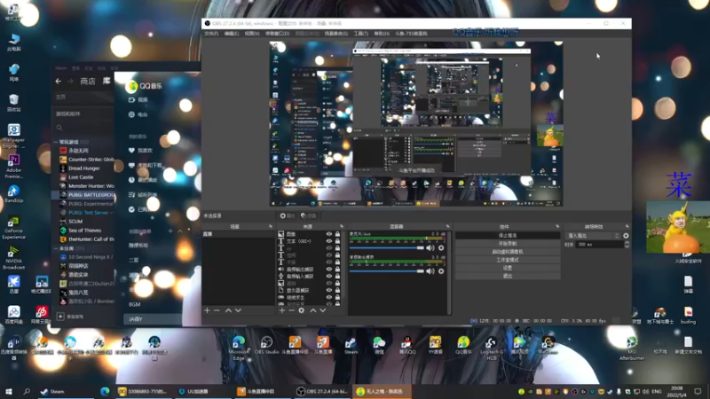Open the 视图(V) menu in OBS
The width and height of the screenshot is (710, 399).
252,34
